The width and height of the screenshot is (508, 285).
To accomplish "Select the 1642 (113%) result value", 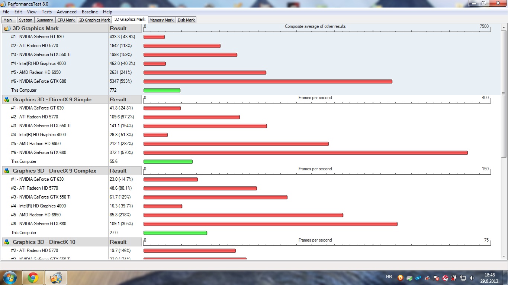I will pyautogui.click(x=120, y=46).
